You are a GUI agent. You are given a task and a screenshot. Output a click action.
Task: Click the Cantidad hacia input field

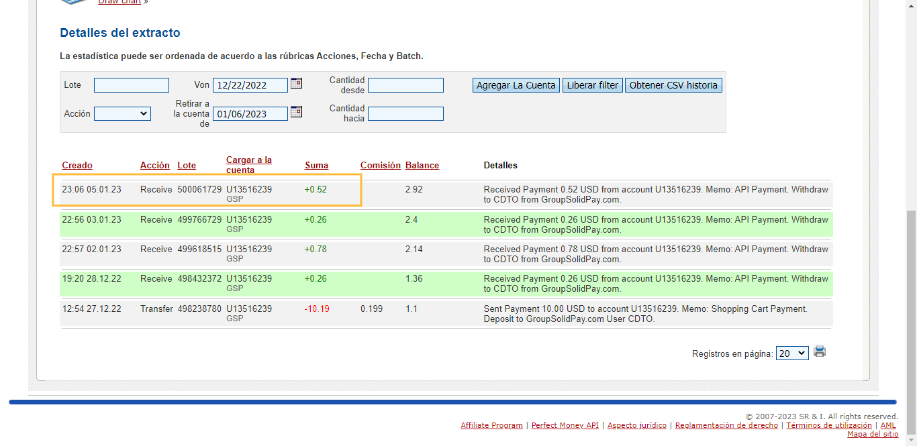click(405, 114)
